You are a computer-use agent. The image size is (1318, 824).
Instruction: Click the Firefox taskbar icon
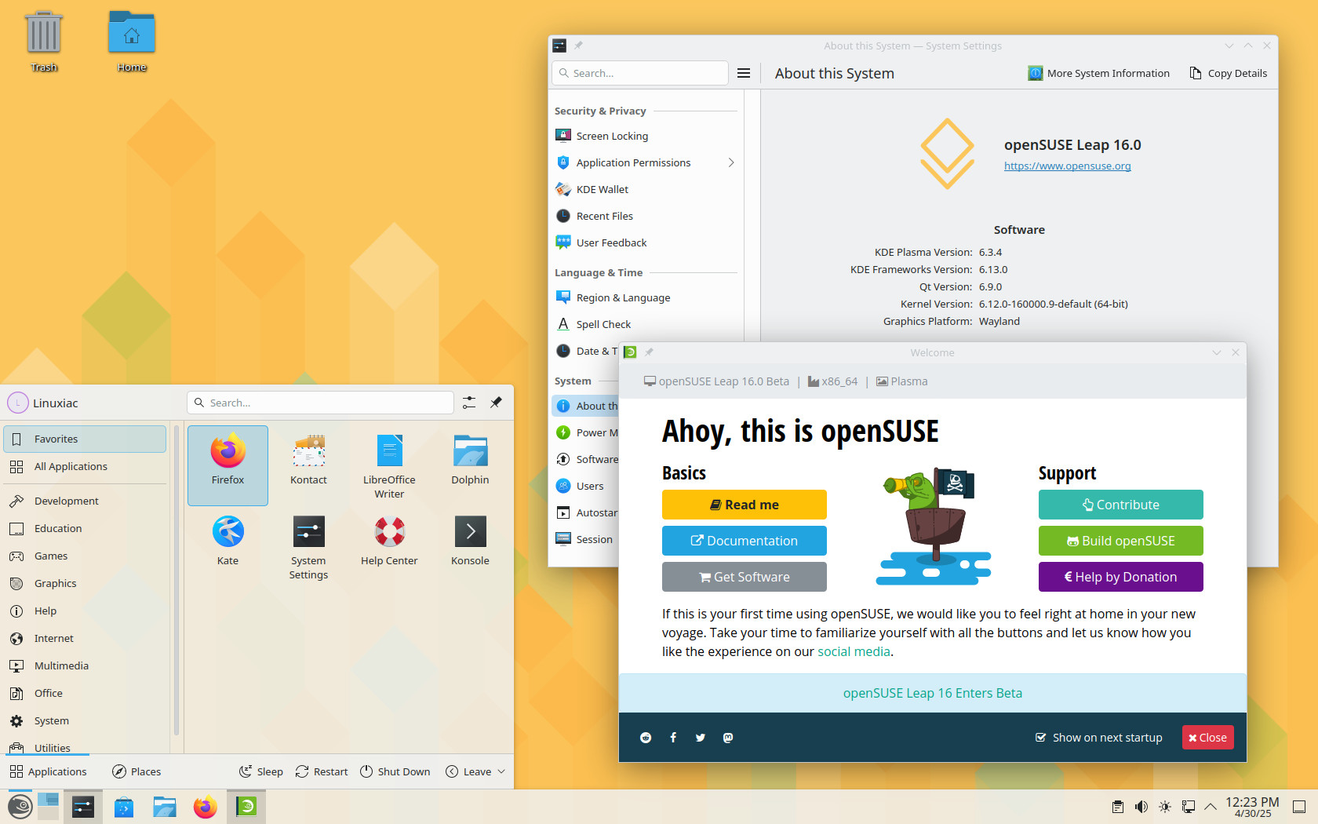coord(206,807)
